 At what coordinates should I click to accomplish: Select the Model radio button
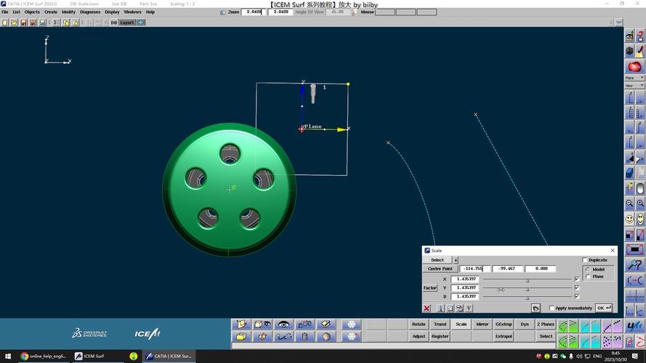point(588,269)
